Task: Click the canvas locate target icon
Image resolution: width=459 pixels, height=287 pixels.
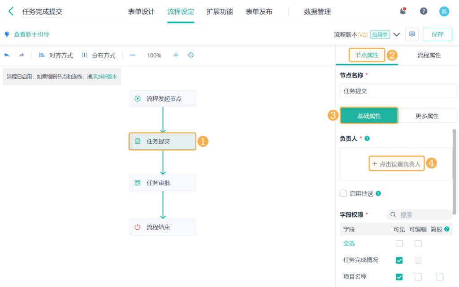Action: (x=190, y=56)
